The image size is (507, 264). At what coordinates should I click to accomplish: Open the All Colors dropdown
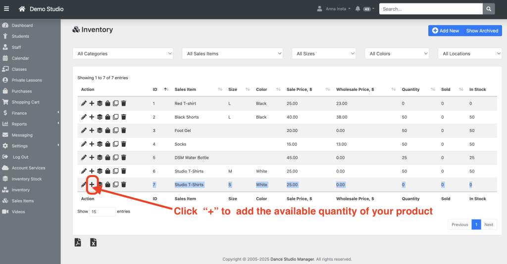[397, 53]
